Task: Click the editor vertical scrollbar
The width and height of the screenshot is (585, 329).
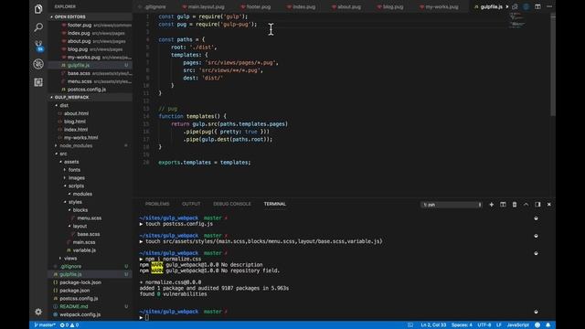Action: pyautogui.click(x=553, y=65)
